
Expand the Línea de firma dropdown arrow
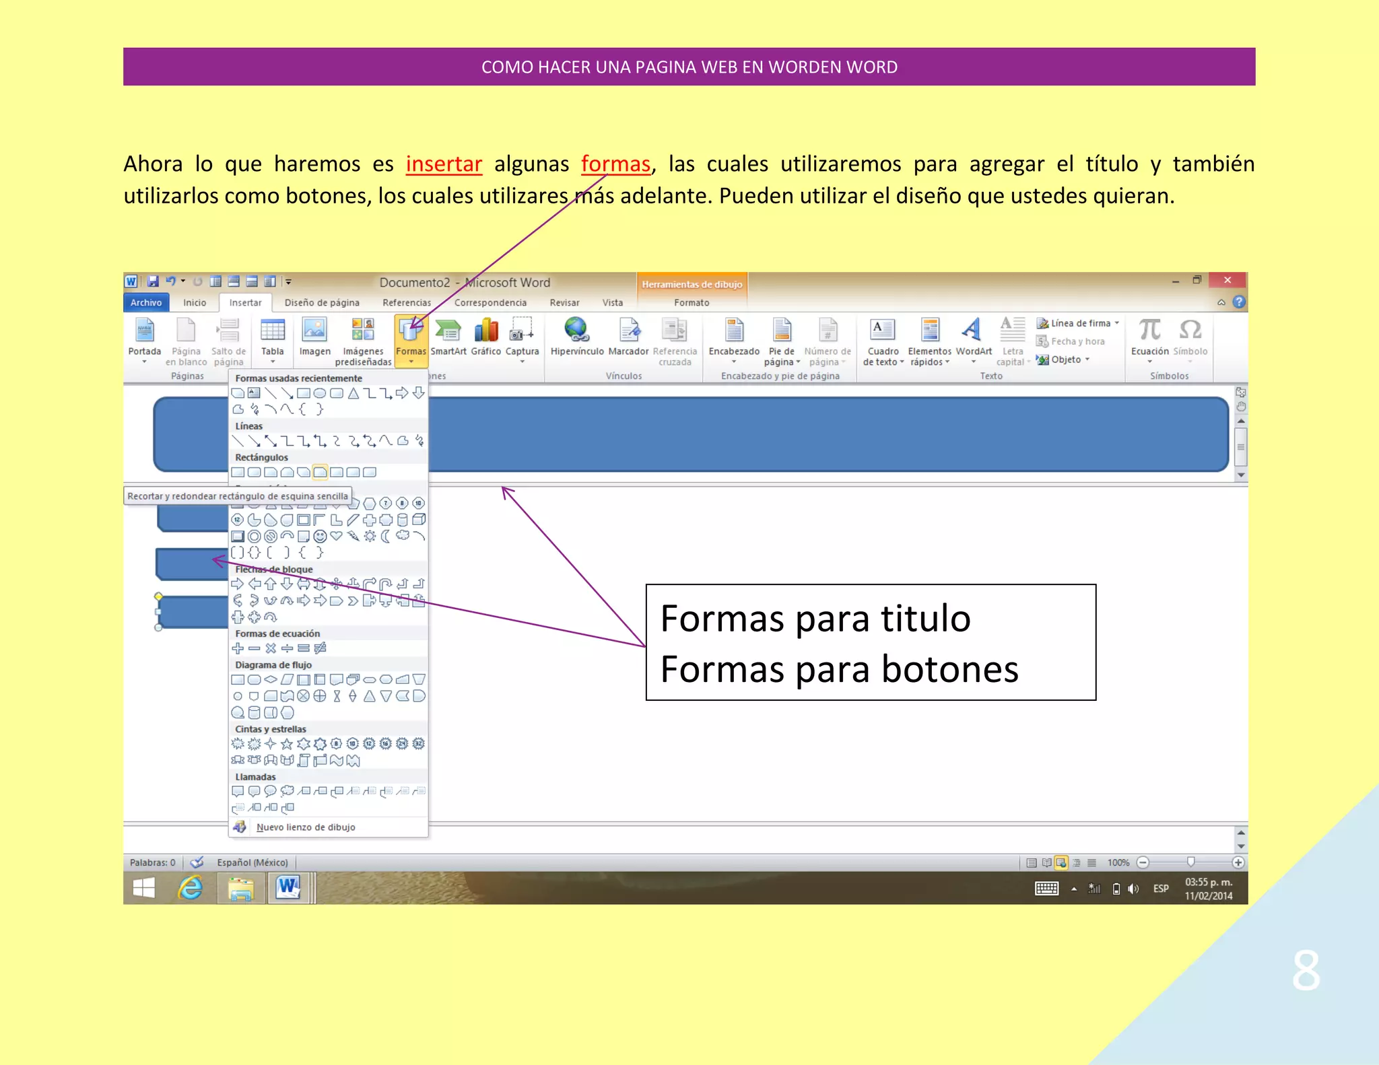click(1117, 323)
